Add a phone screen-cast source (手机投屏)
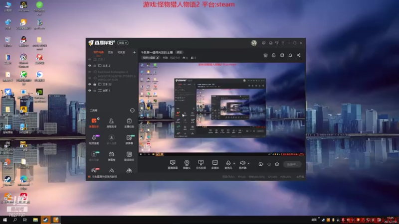399x224 pixels. 201,165
